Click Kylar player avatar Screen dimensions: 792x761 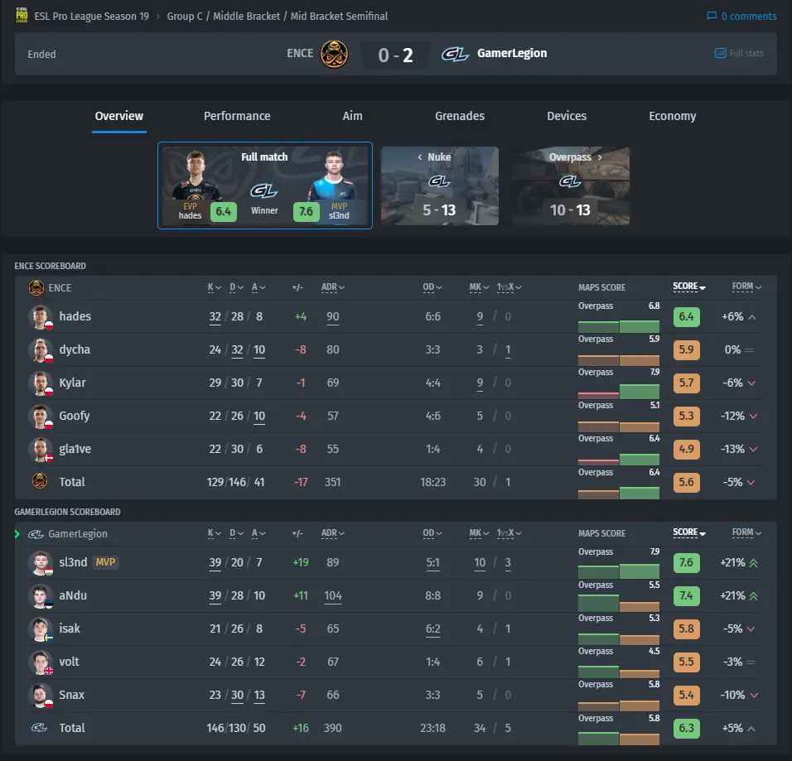click(x=41, y=383)
